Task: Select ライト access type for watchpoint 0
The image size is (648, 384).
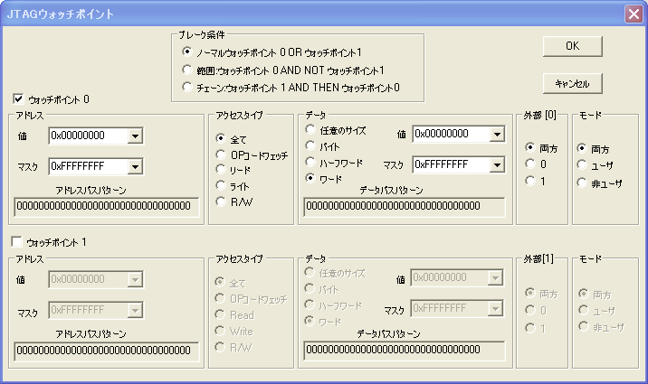Action: coord(221,185)
